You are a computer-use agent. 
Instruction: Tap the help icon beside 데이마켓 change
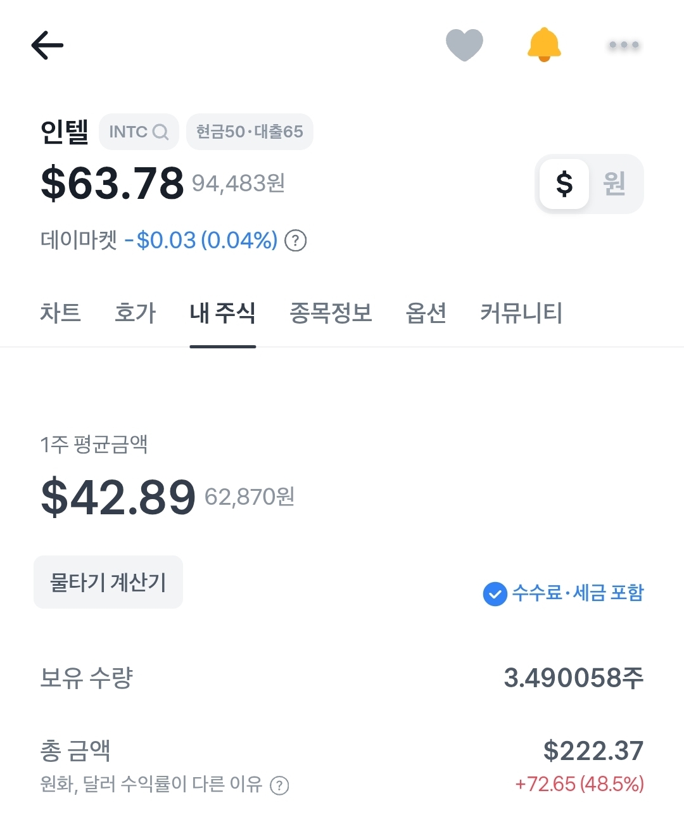point(296,241)
